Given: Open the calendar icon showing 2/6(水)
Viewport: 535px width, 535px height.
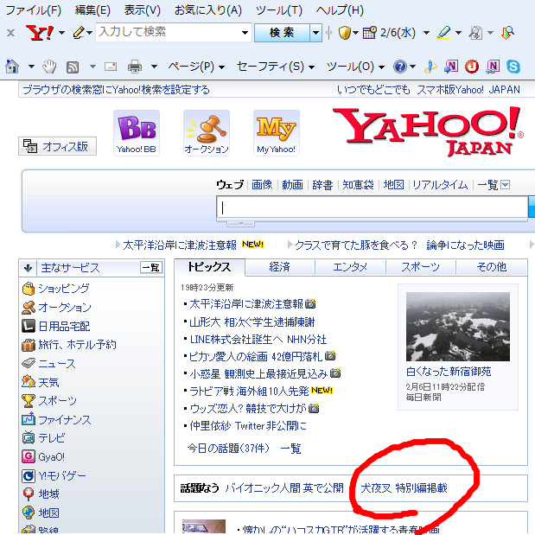Looking at the screenshot, I should pyautogui.click(x=370, y=33).
